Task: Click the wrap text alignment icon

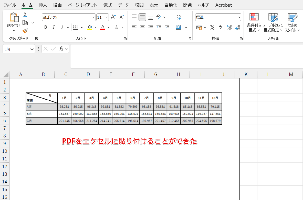Action: 179,17
